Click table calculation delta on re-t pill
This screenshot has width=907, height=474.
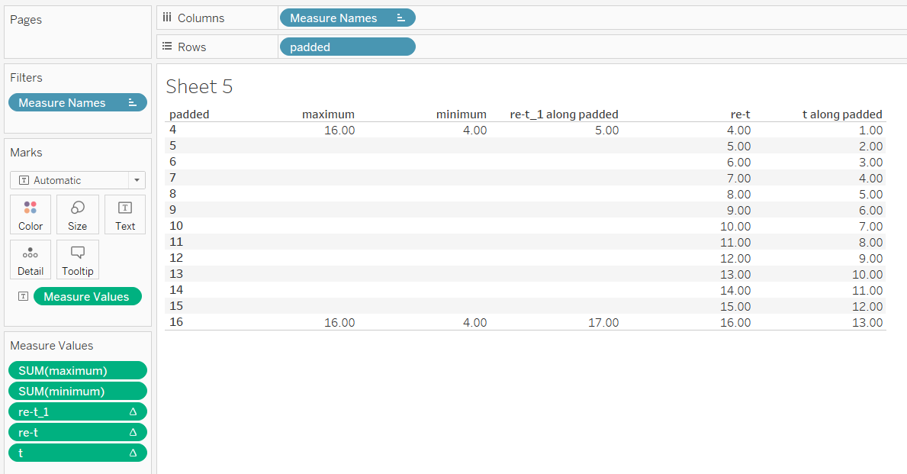coord(133,432)
